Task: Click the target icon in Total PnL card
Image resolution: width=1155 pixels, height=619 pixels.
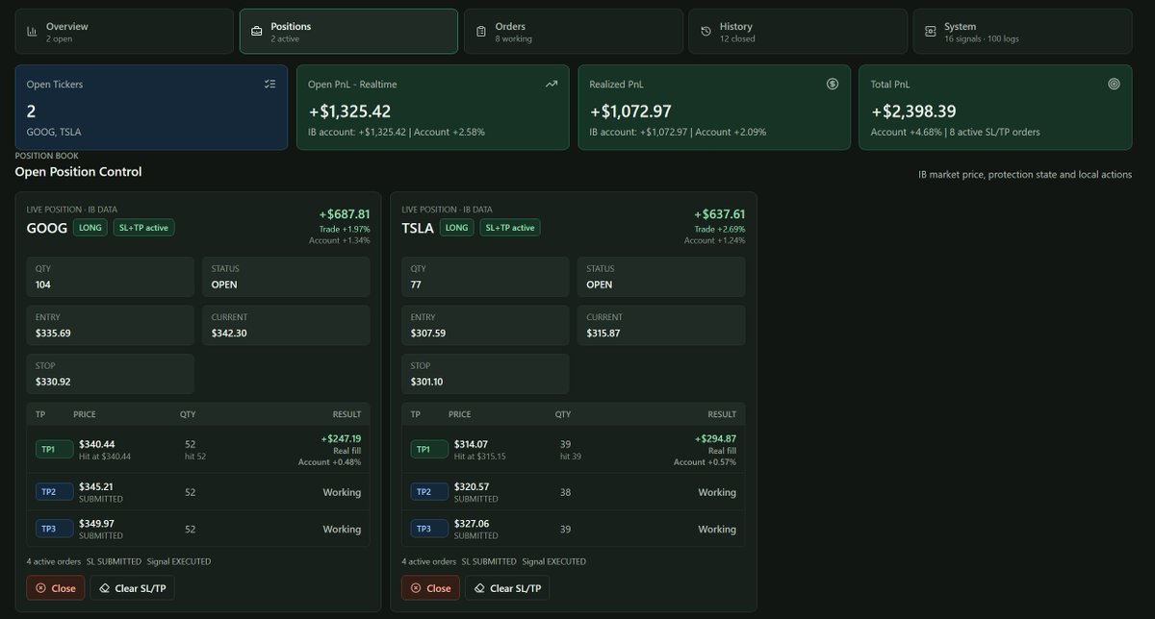Action: click(1114, 84)
